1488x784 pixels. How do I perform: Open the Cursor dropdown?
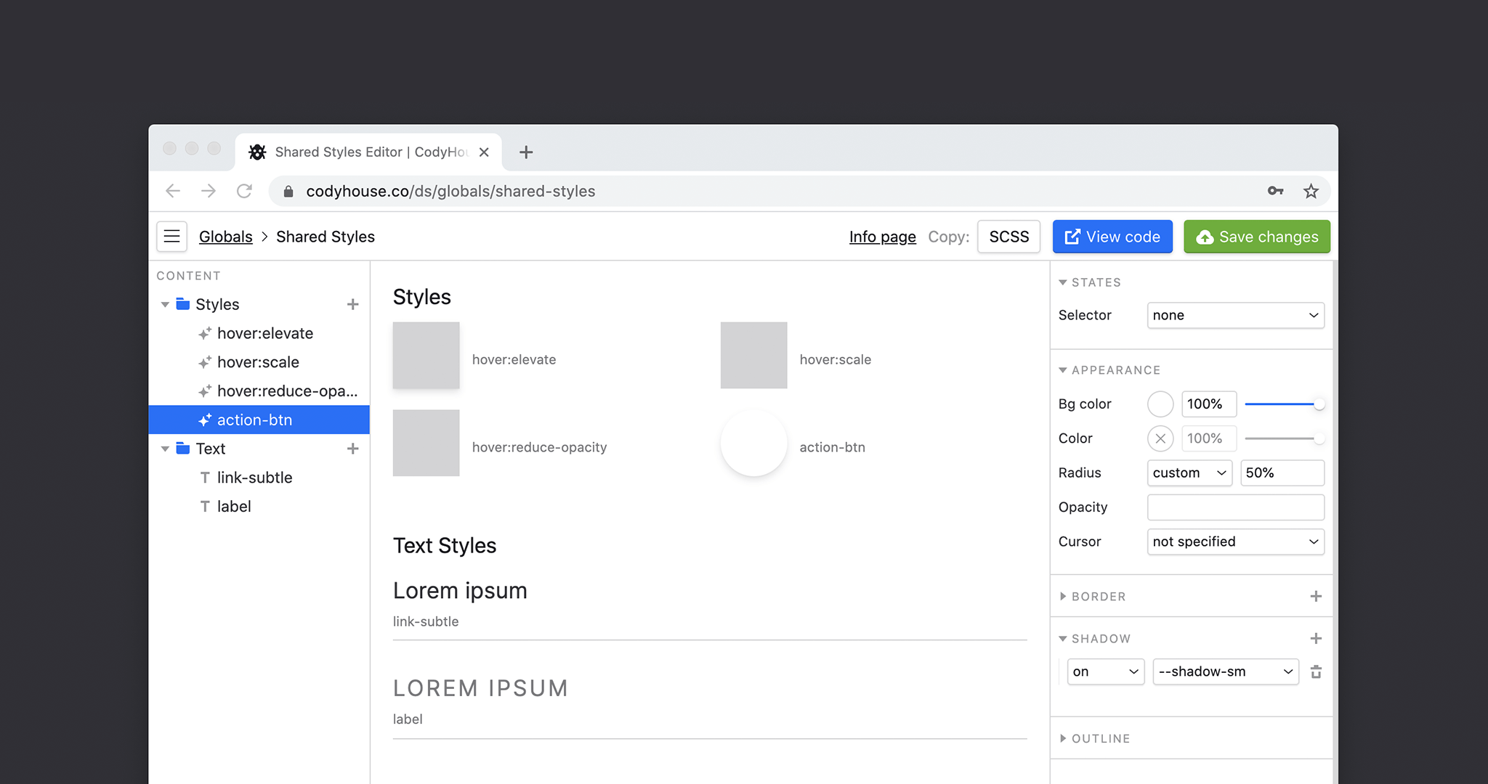pyautogui.click(x=1235, y=542)
